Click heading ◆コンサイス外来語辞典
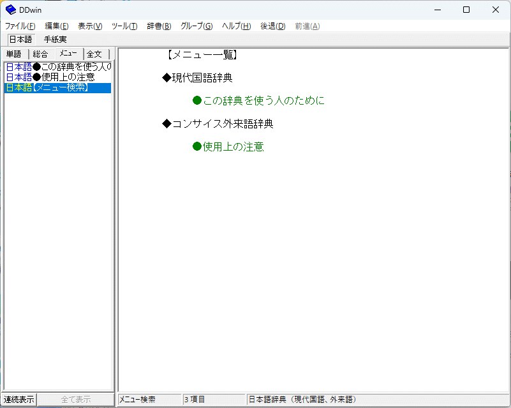The width and height of the screenshot is (511, 408). [x=218, y=124]
